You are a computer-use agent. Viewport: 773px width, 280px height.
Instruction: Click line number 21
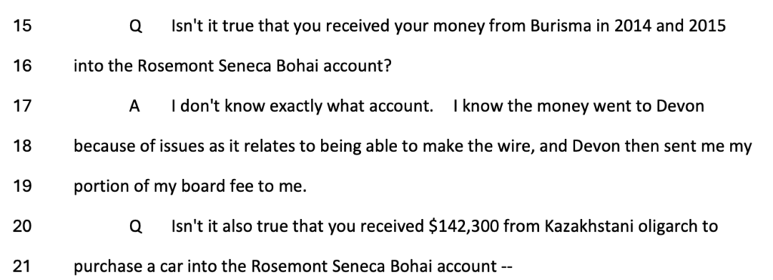(22, 266)
